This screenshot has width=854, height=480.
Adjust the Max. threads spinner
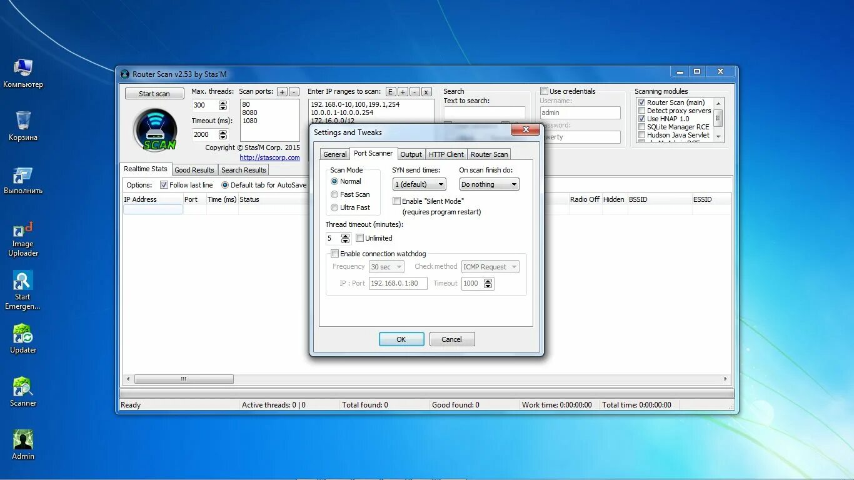pos(223,105)
